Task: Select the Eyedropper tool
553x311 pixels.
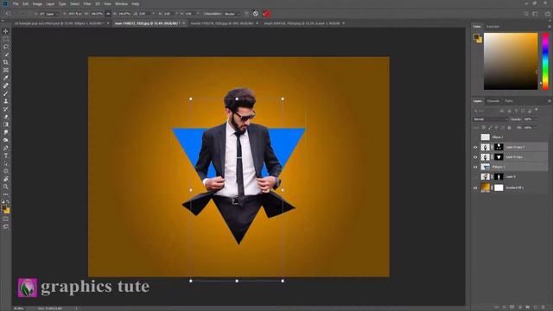Action: 6,78
